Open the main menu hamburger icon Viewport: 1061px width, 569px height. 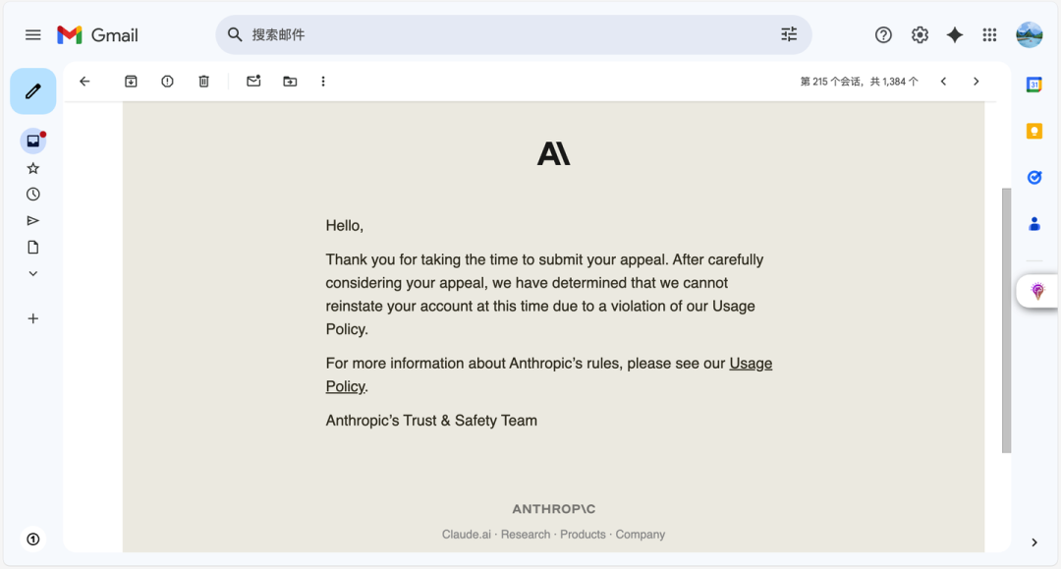32,34
